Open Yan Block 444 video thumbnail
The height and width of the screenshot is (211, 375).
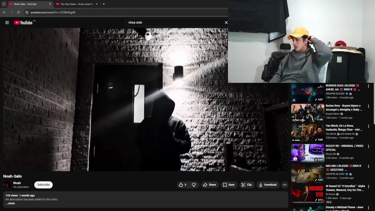click(308, 133)
